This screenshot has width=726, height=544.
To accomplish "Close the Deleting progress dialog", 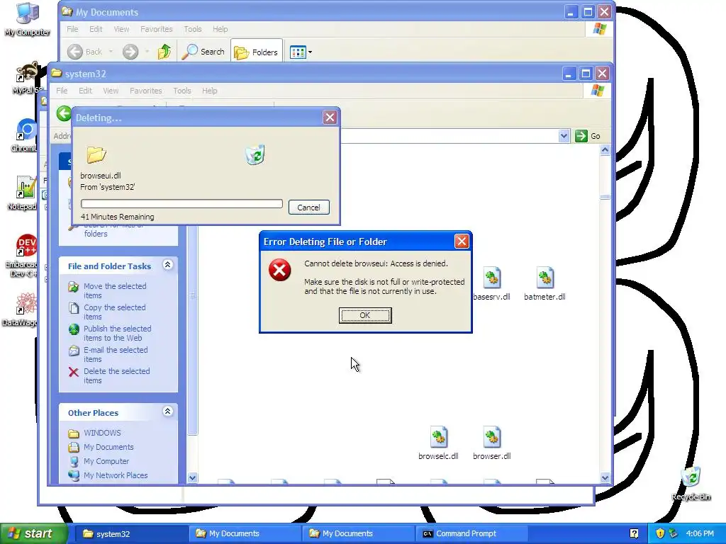I will coord(330,118).
